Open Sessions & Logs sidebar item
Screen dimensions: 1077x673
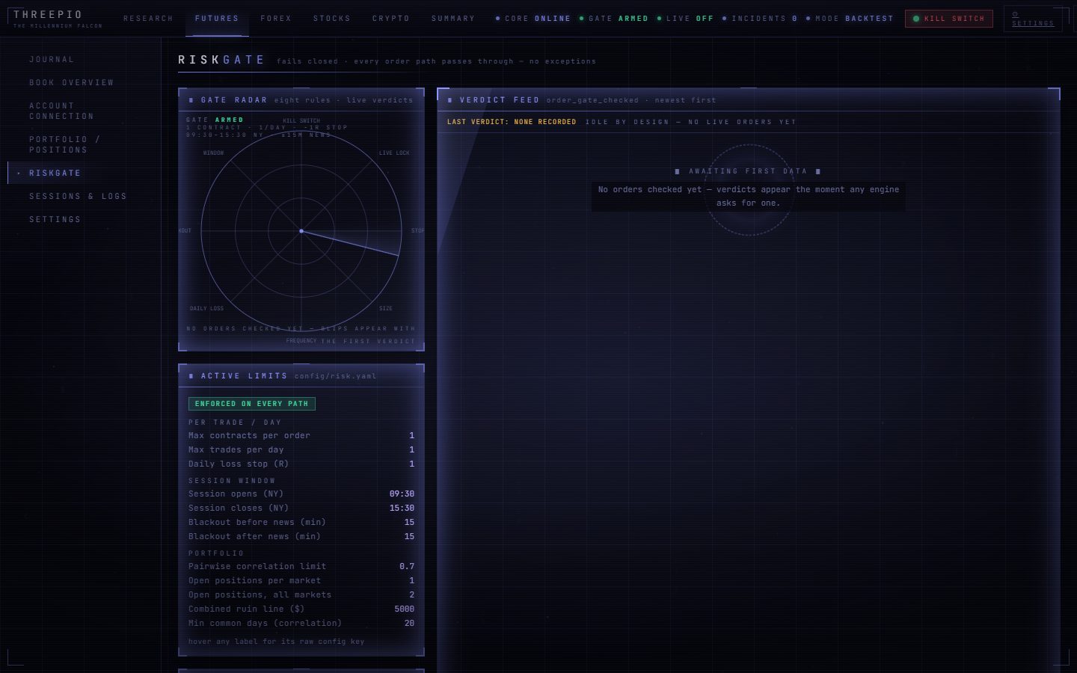point(78,196)
